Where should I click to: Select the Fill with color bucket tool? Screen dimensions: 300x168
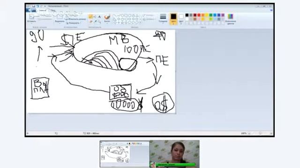click(x=95, y=17)
